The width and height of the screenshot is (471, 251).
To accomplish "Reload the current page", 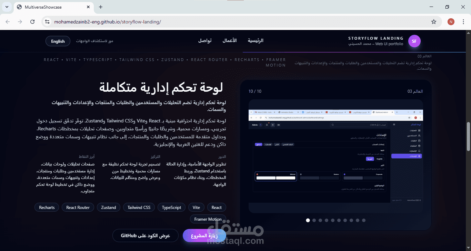I will pos(32,22).
